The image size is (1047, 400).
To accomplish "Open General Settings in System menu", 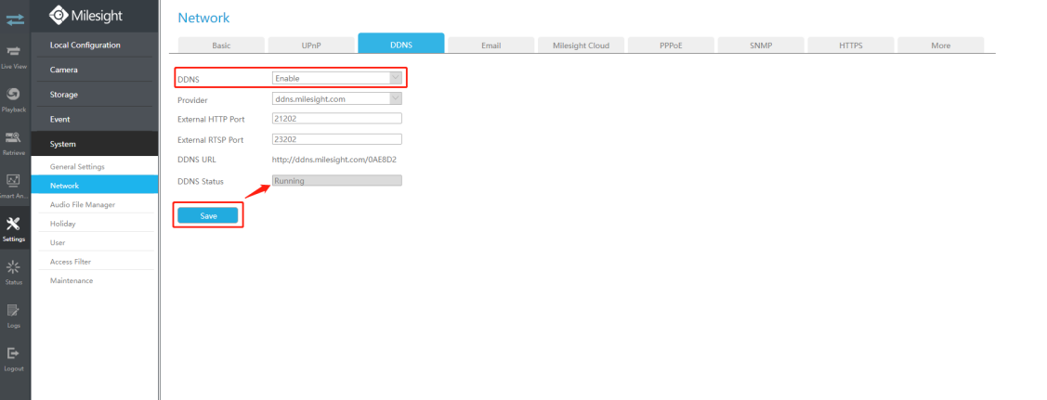I will [x=95, y=166].
